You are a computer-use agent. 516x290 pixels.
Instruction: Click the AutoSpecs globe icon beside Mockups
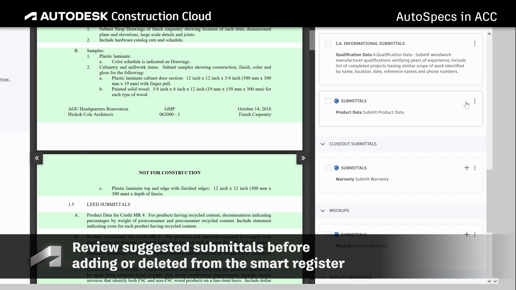pos(336,234)
